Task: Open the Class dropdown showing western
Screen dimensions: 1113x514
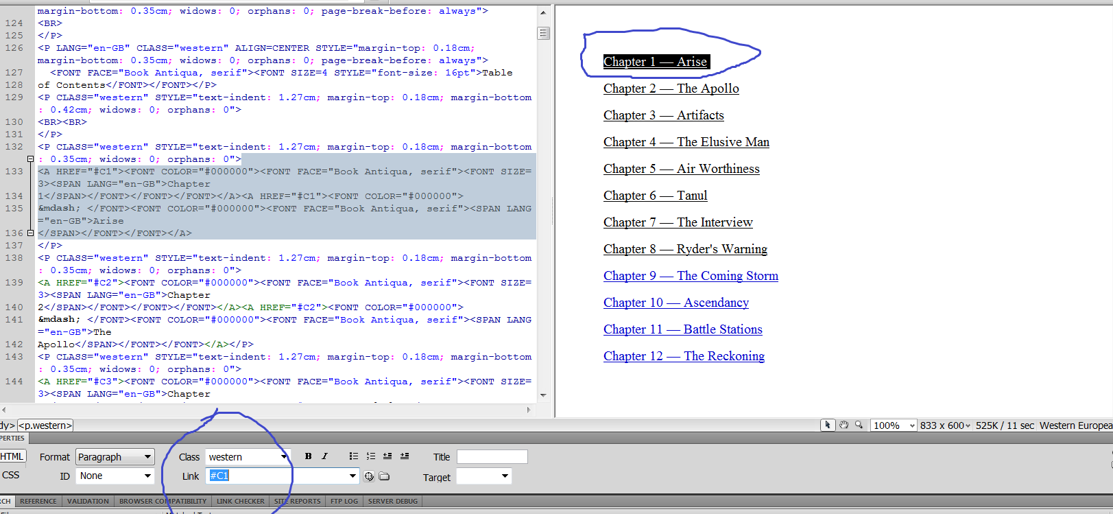Action: point(248,457)
